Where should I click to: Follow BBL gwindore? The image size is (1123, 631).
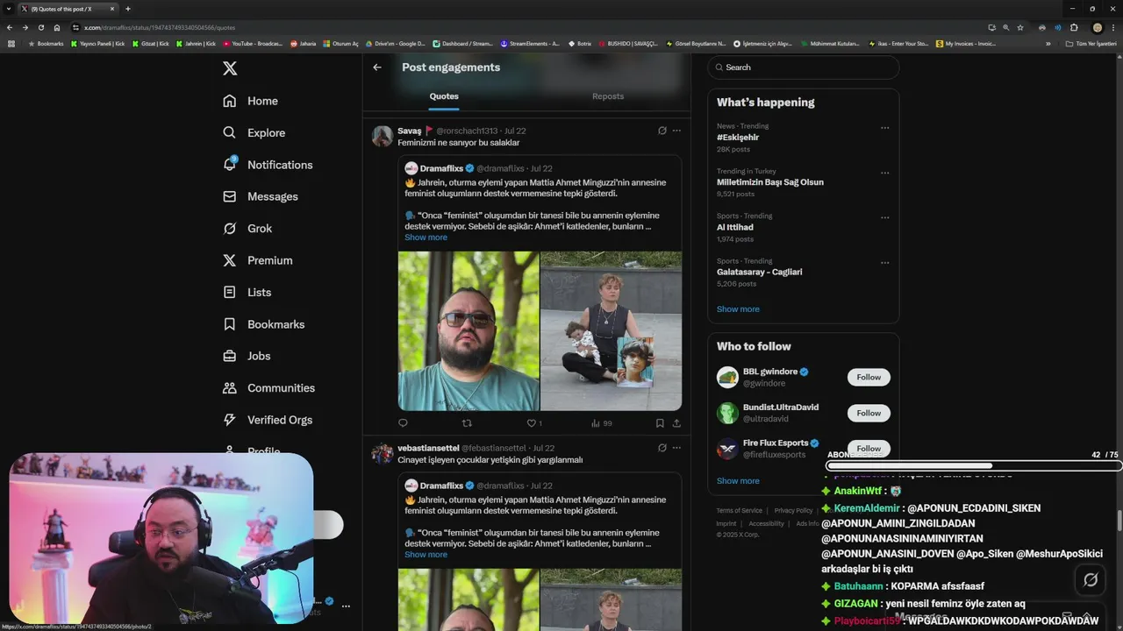(869, 377)
